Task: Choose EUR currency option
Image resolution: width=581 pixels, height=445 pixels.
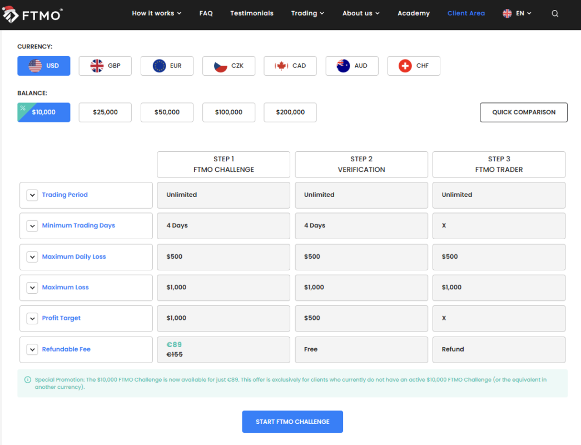Action: [167, 66]
